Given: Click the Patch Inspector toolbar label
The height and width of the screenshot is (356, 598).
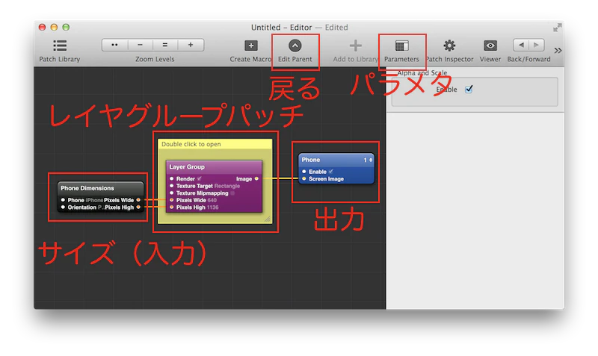Looking at the screenshot, I should pyautogui.click(x=449, y=59).
